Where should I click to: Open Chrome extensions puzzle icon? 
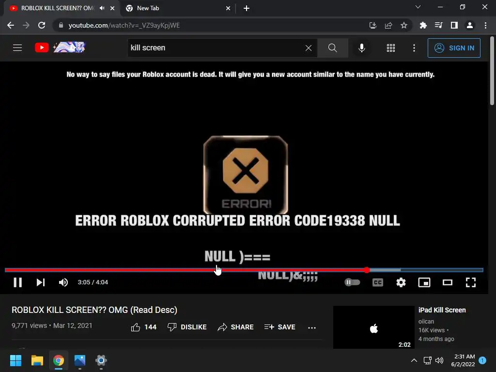point(423,25)
